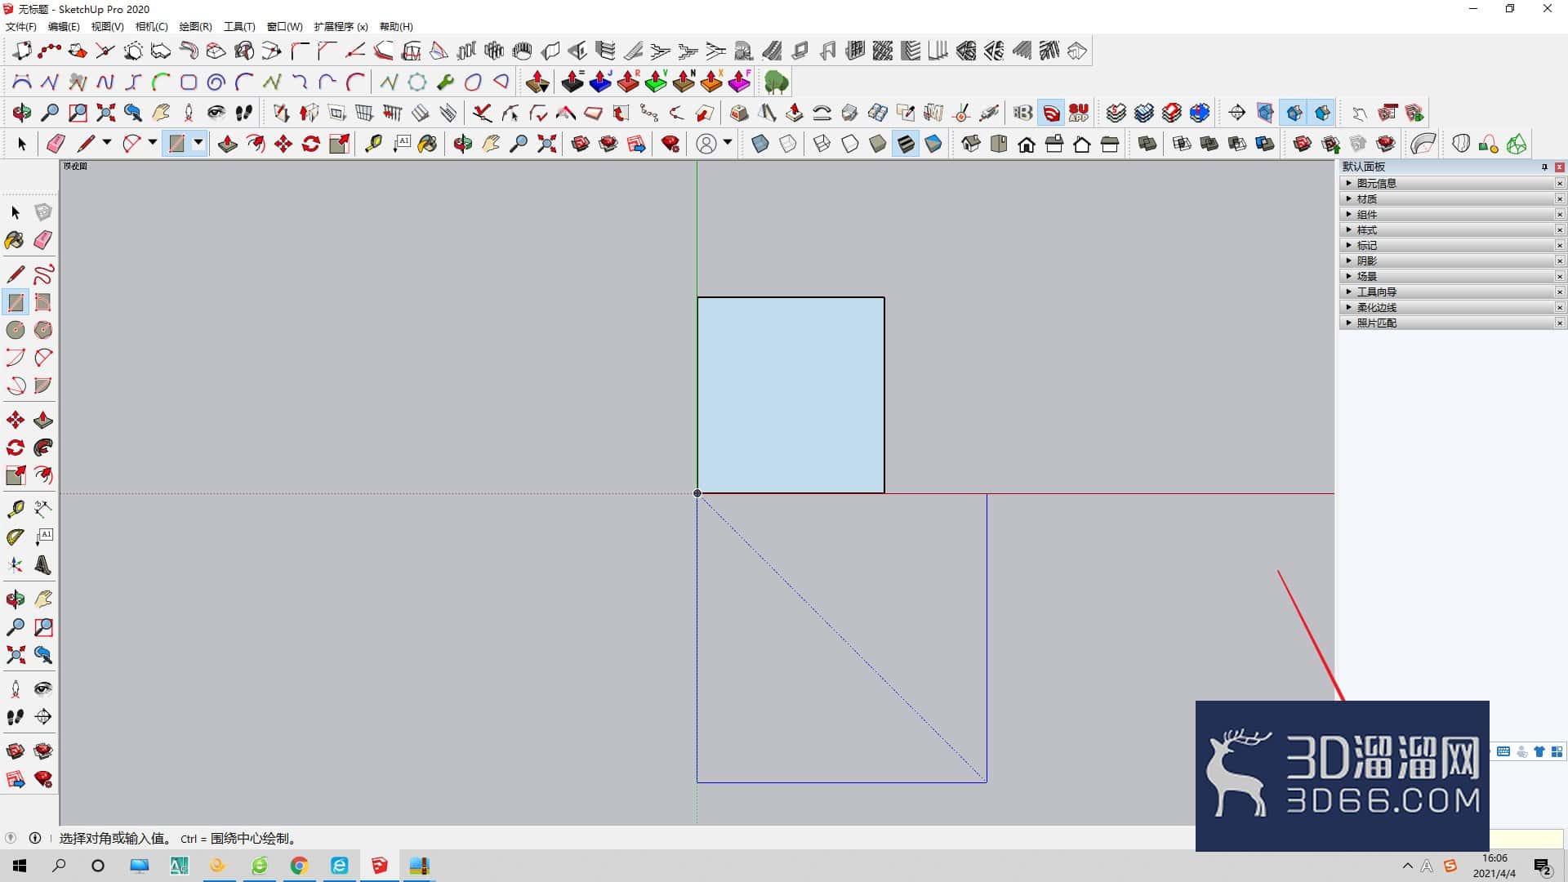Select the Tape Measure tool
This screenshot has height=882, width=1568.
(x=15, y=510)
